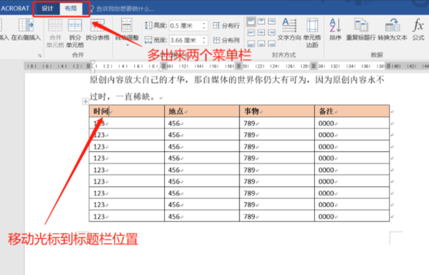Split cells using 拆分单元格
This screenshot has height=275, width=429.
[75, 33]
